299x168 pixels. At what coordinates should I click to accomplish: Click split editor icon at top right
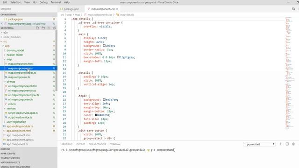(x=293, y=9)
